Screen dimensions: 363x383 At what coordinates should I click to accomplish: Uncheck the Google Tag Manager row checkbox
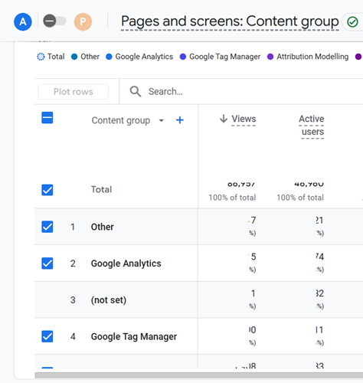47,336
